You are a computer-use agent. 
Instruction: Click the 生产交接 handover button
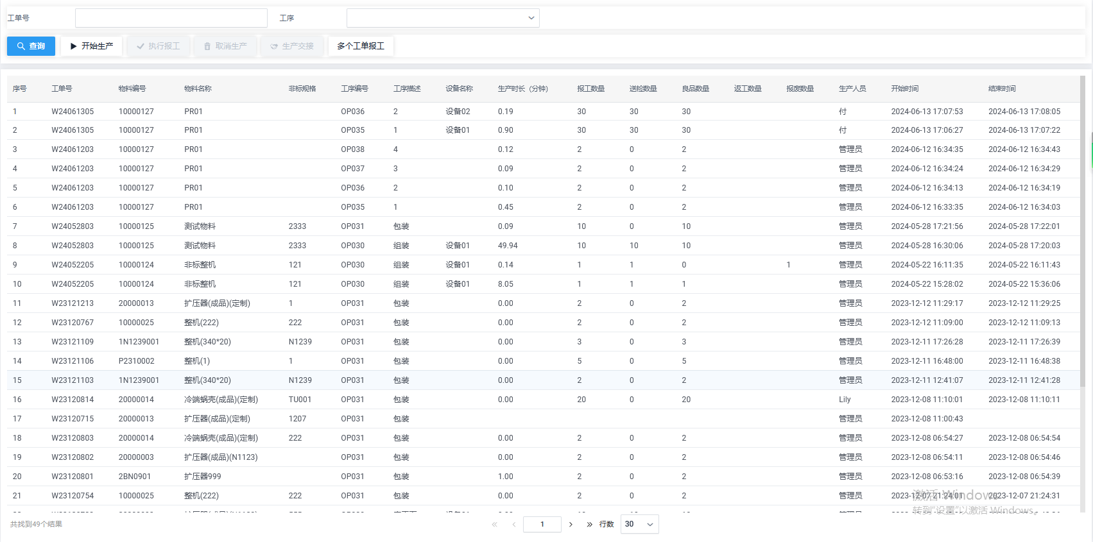coord(292,46)
